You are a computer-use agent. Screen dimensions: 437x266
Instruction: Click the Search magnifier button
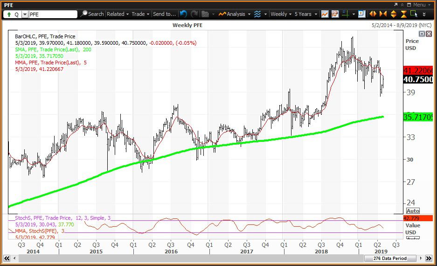pos(92,14)
